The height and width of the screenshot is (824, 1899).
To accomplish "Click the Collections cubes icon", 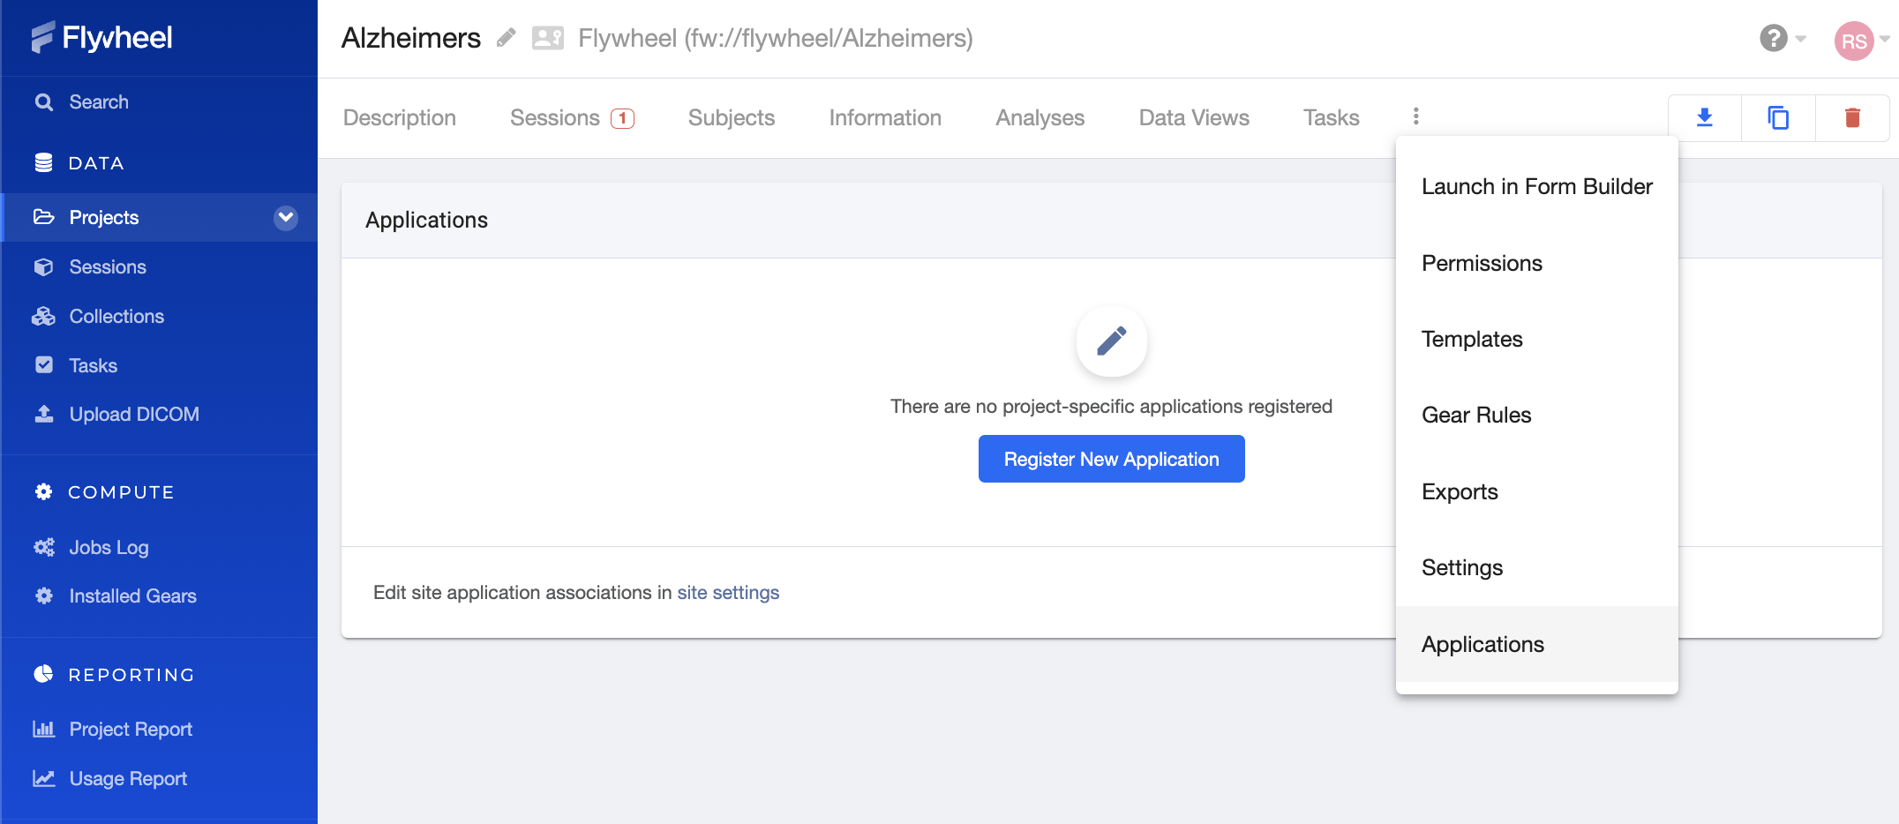I will (43, 316).
